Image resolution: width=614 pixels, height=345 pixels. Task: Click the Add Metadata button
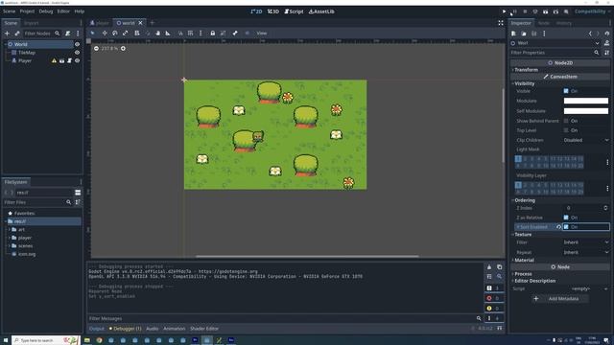559,299
